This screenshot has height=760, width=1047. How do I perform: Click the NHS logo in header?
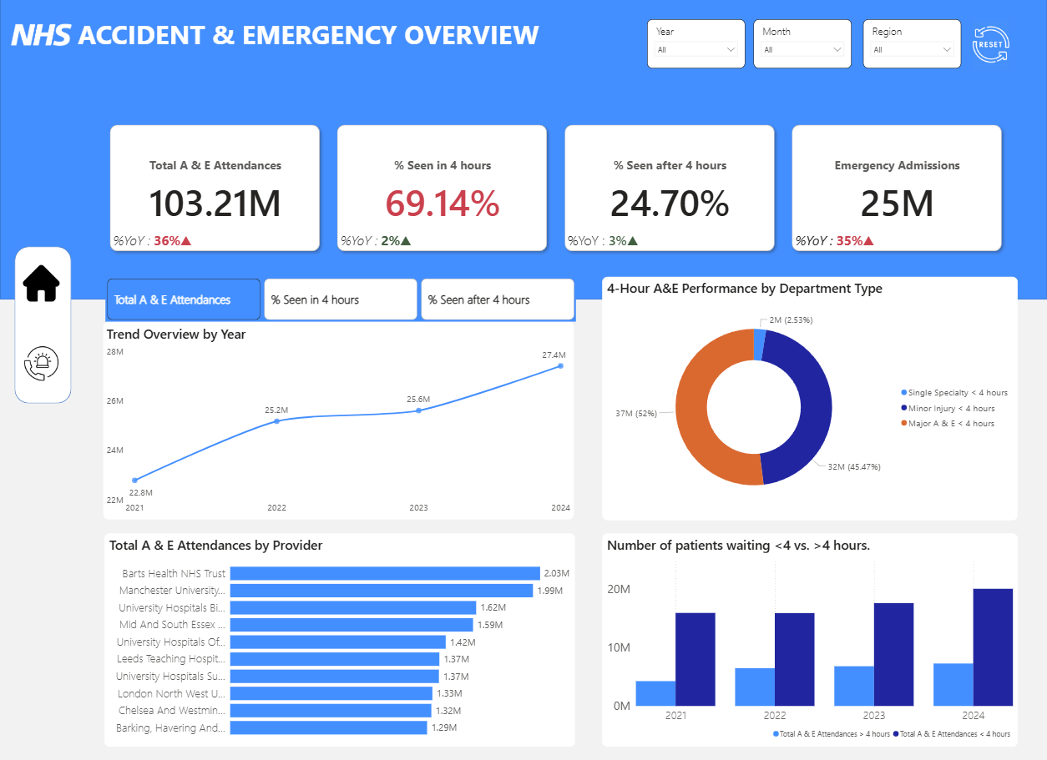pyautogui.click(x=41, y=35)
